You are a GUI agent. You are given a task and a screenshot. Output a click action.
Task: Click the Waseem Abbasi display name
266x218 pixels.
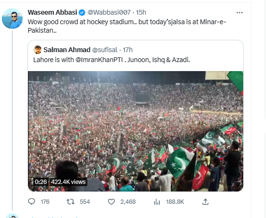coord(52,12)
